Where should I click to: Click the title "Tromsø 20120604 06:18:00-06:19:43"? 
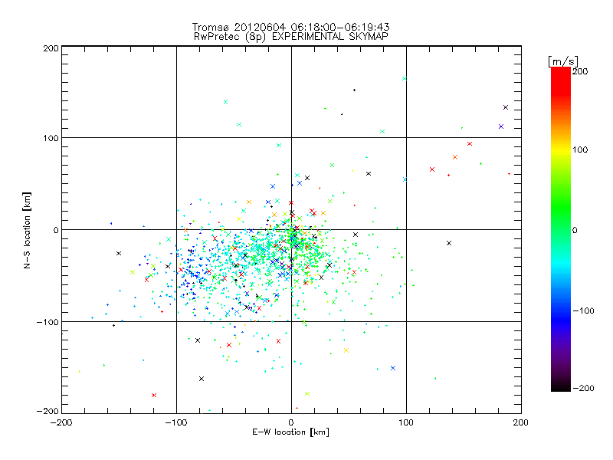point(291,27)
